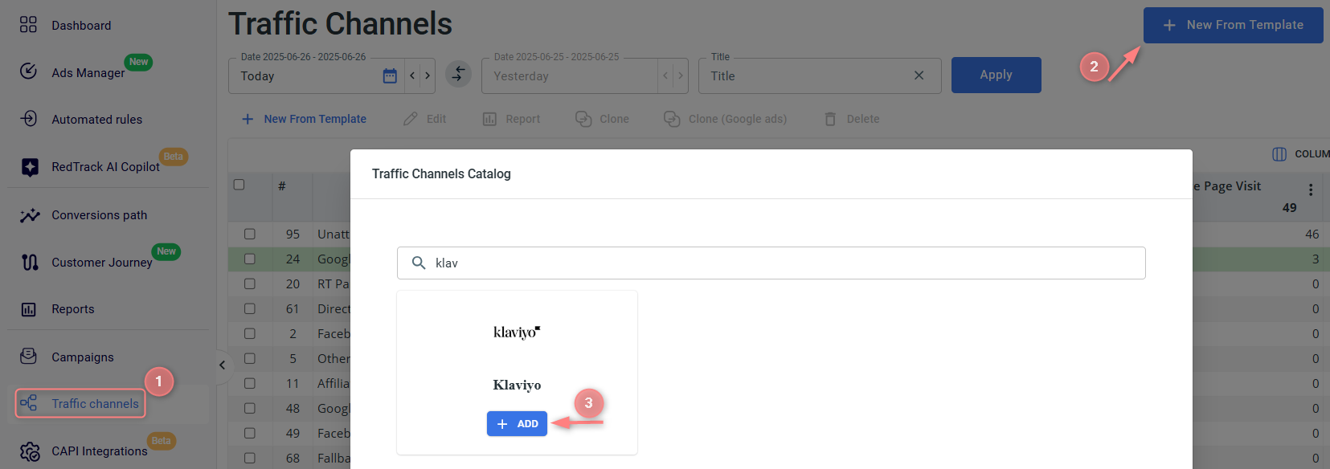Open the Columns settings icon
This screenshot has height=469, width=1330.
pos(1279,154)
